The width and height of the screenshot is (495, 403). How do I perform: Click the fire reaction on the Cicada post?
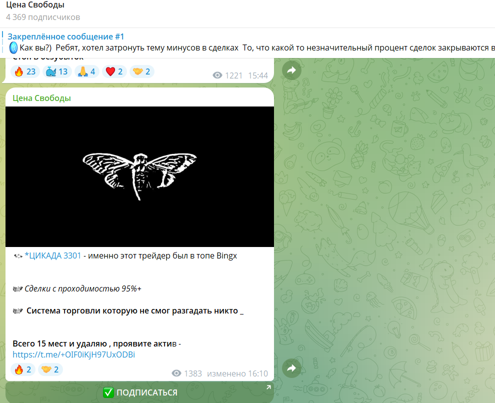coord(23,369)
